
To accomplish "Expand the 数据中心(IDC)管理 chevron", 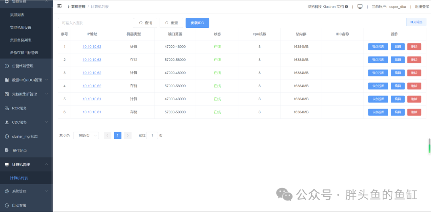I will [x=46, y=80].
